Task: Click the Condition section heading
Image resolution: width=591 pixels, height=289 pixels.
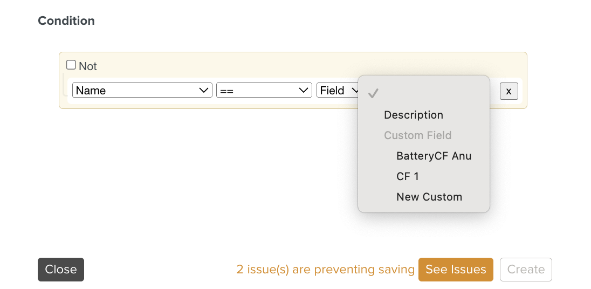Action: click(66, 21)
